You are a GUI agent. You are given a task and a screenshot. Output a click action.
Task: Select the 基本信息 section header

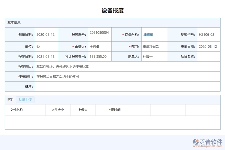(x=14, y=22)
